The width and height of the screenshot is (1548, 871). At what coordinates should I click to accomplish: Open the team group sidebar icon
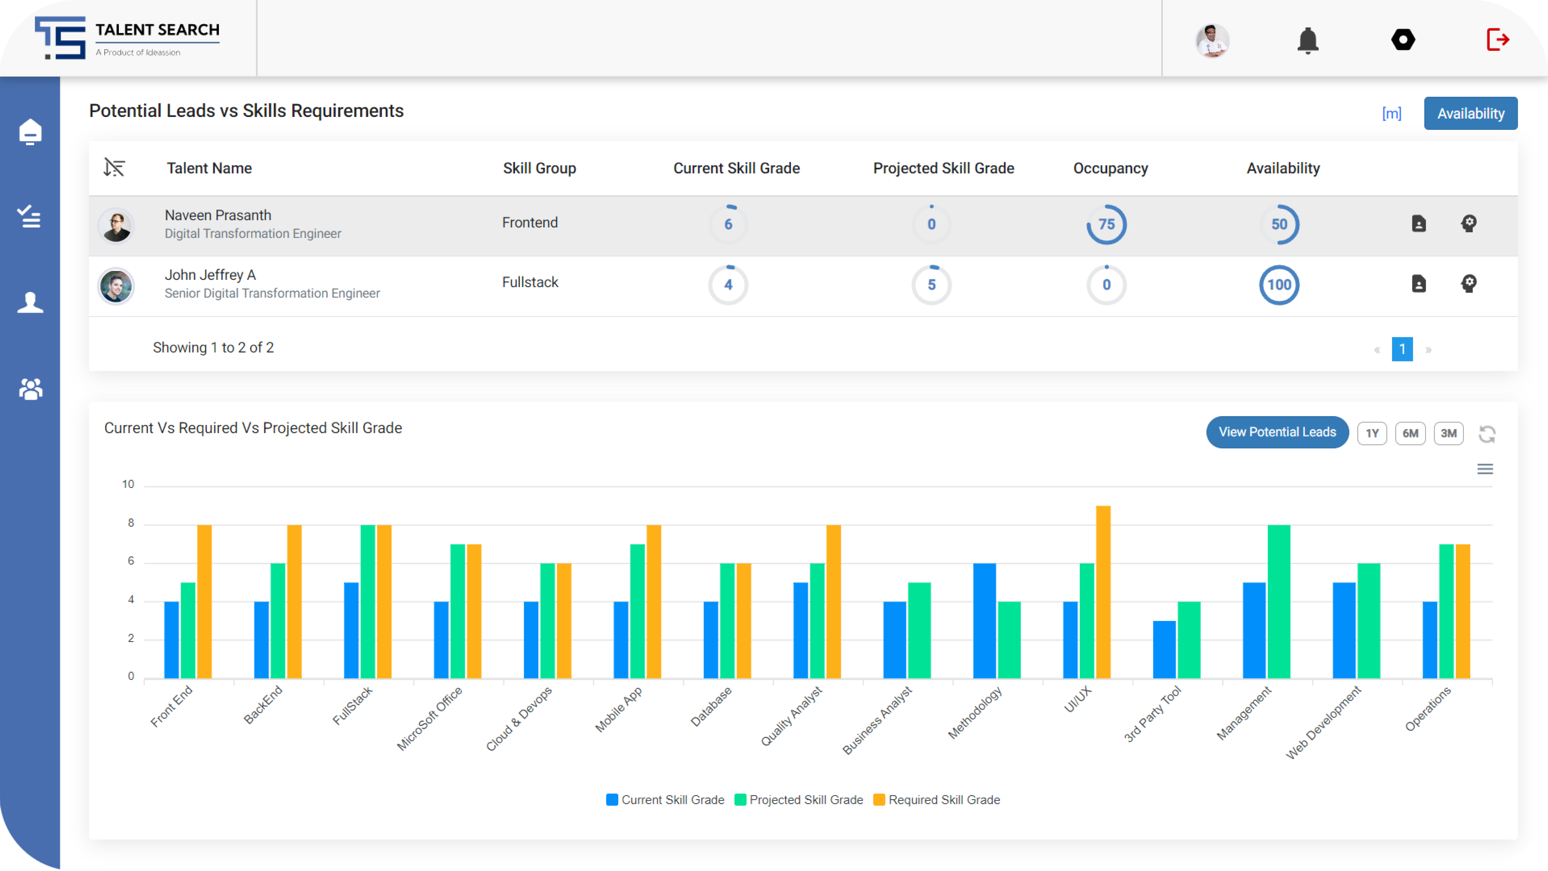(x=31, y=389)
